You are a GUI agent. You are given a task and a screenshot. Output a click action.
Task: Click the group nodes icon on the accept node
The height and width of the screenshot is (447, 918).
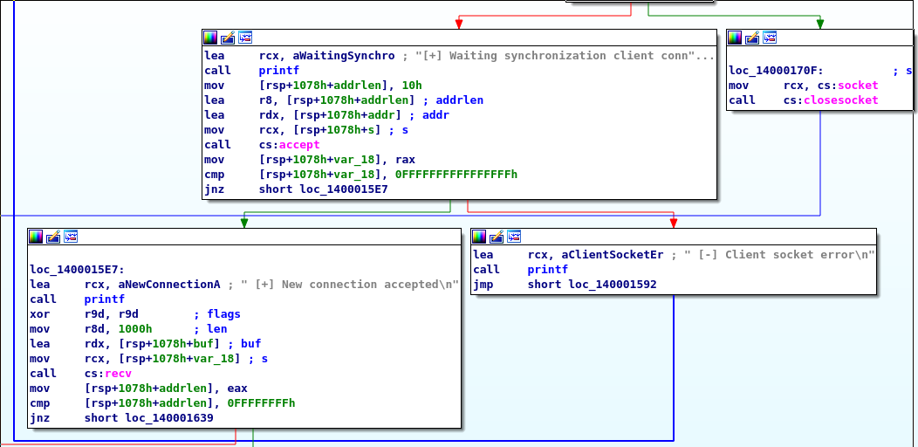point(245,38)
